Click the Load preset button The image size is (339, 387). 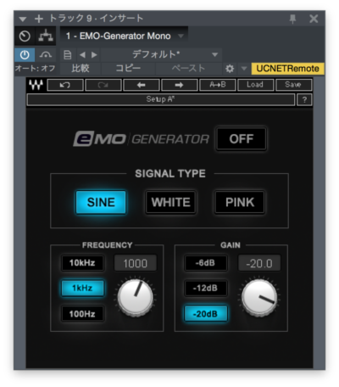pos(255,85)
